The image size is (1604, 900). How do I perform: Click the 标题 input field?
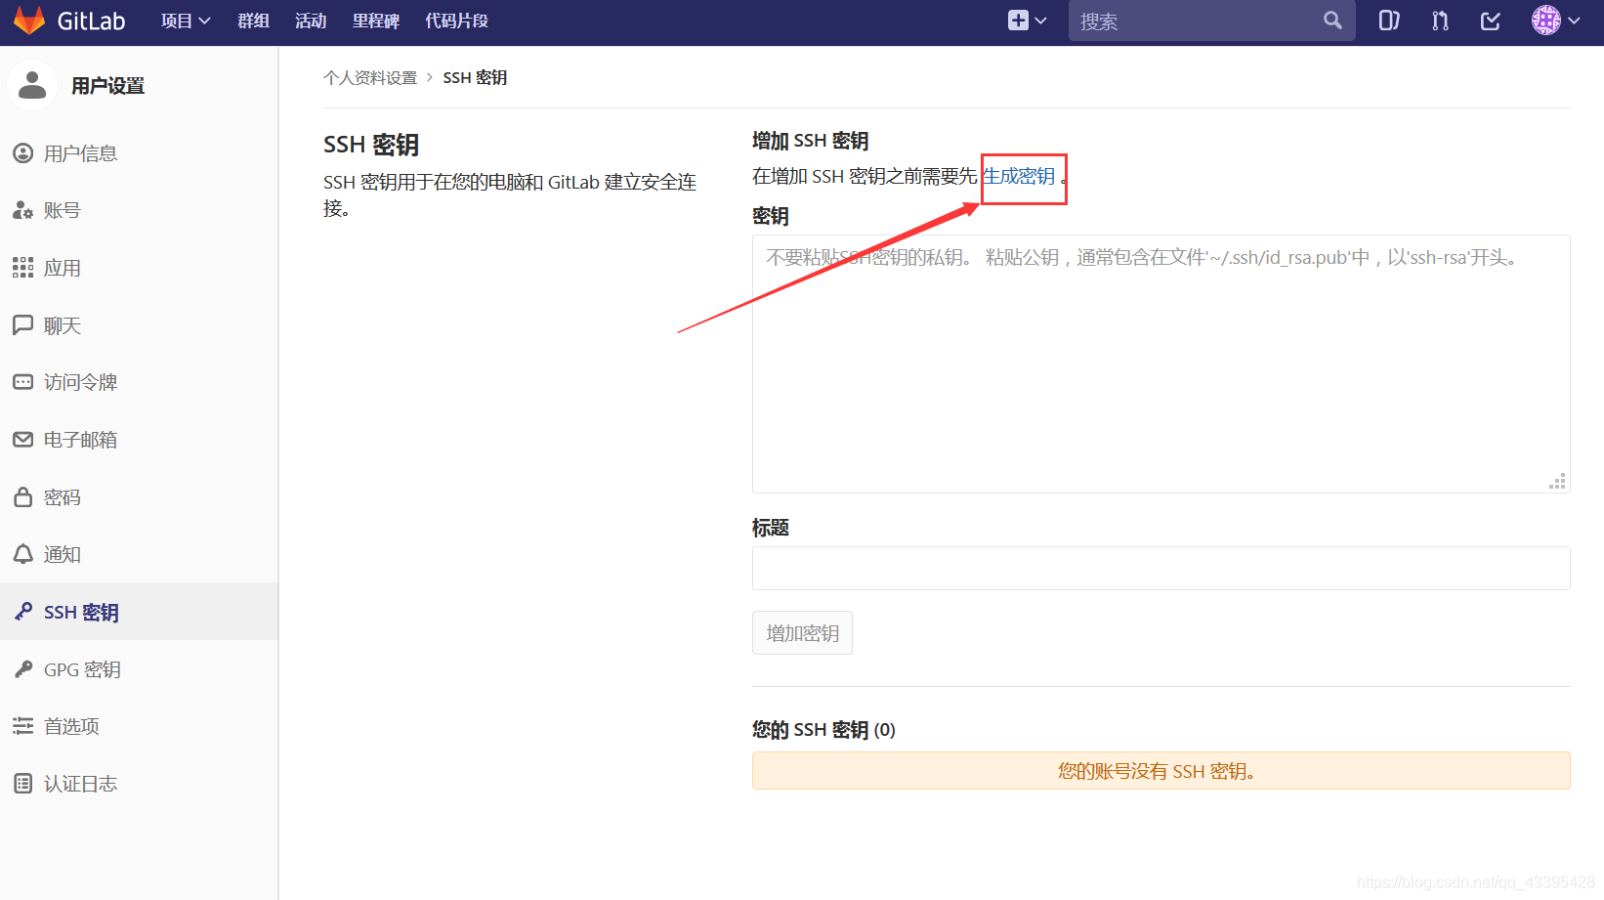click(1161, 568)
